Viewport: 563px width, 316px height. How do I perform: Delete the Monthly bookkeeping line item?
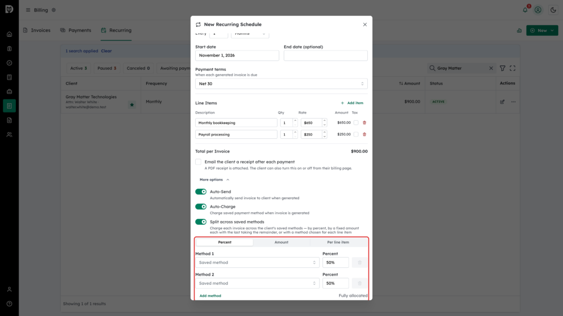pyautogui.click(x=365, y=122)
